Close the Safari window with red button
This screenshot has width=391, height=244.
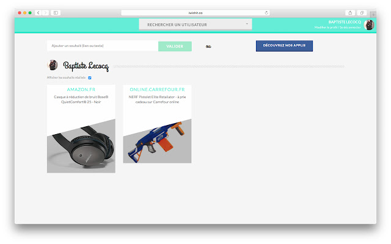tap(20, 13)
